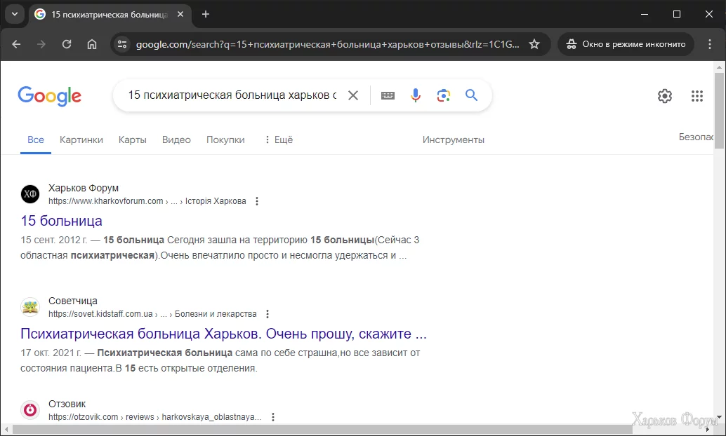Go back to previous page
Image resolution: width=726 pixels, height=436 pixels.
(x=16, y=44)
